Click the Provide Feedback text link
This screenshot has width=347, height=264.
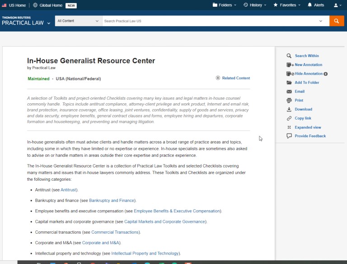310,136
